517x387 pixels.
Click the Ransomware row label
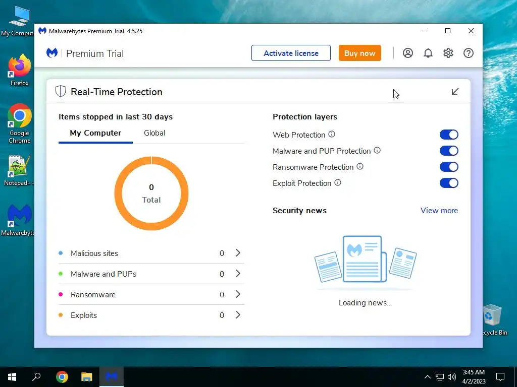click(x=93, y=294)
